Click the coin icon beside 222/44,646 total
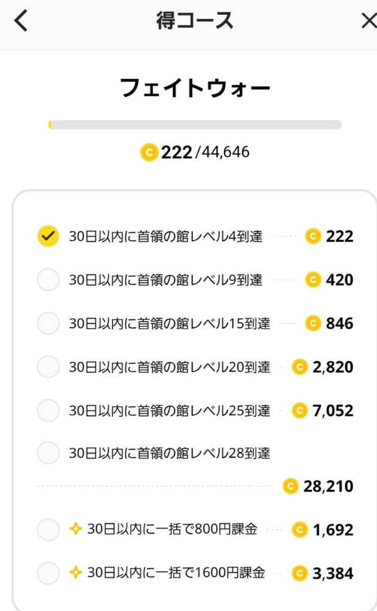The height and width of the screenshot is (611, 377). click(149, 153)
